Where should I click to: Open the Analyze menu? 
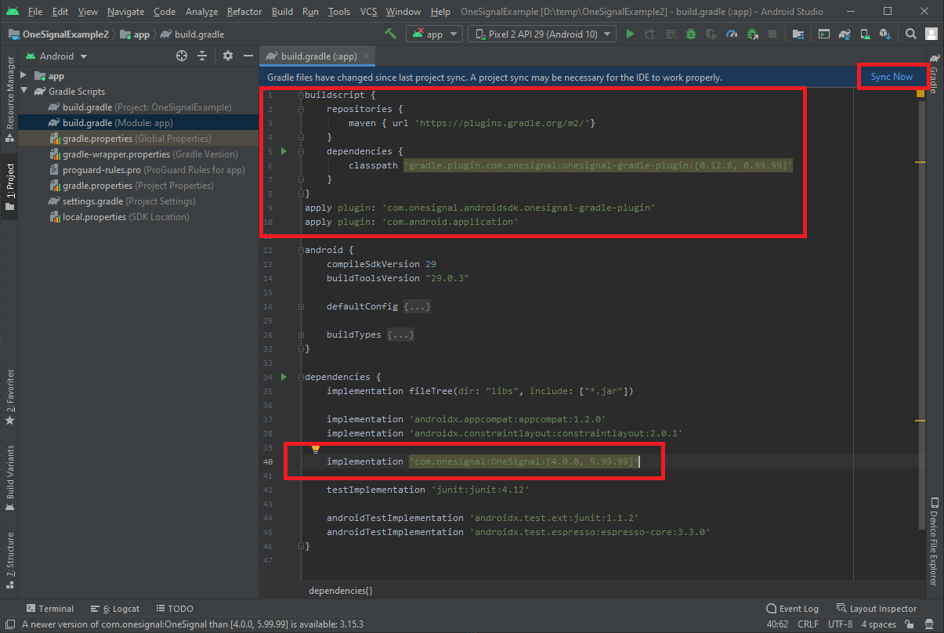tap(201, 12)
